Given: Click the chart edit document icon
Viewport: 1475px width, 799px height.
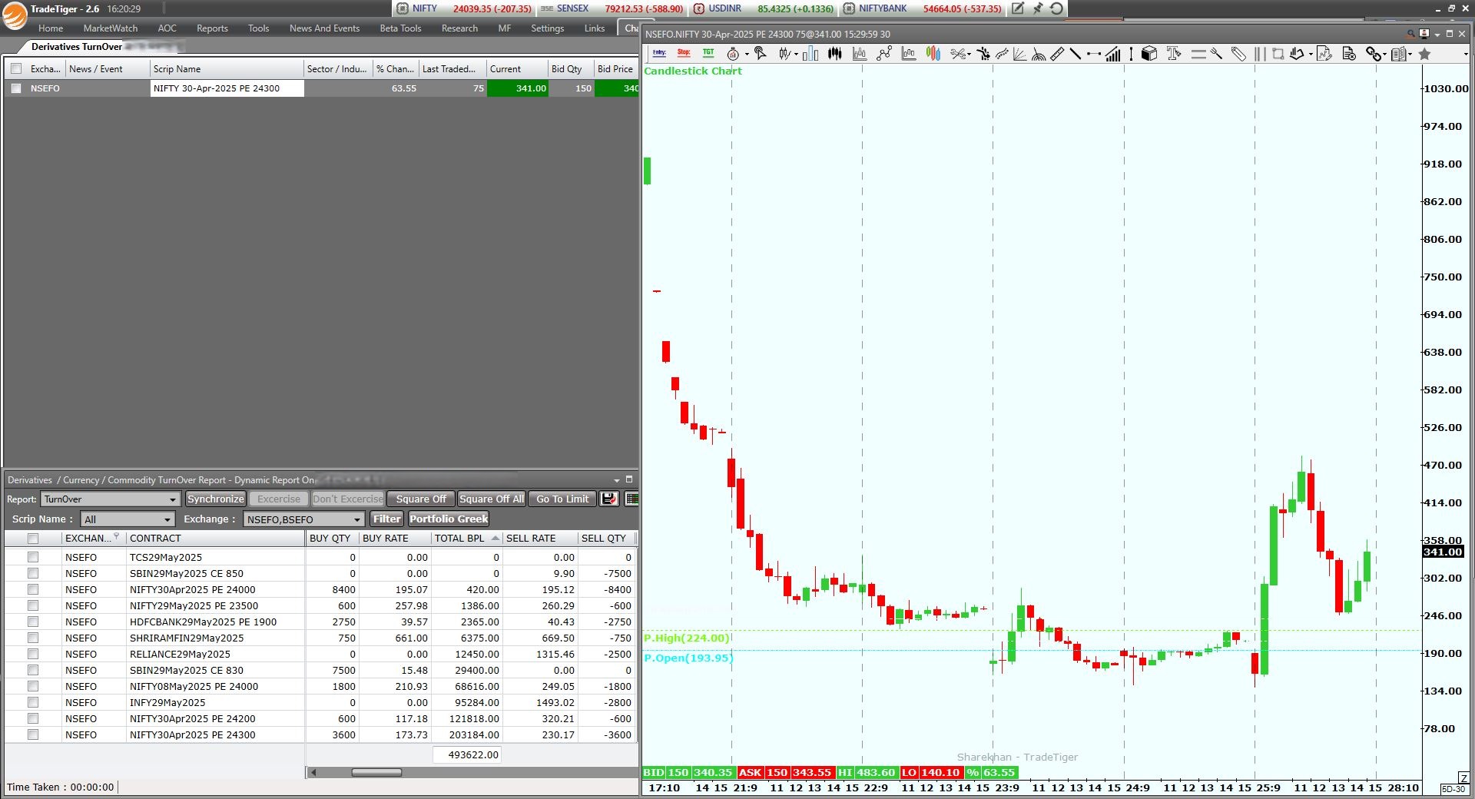Looking at the screenshot, I should pos(1324,54).
